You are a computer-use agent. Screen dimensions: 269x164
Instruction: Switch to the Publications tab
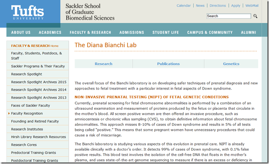pyautogui.click(x=168, y=64)
